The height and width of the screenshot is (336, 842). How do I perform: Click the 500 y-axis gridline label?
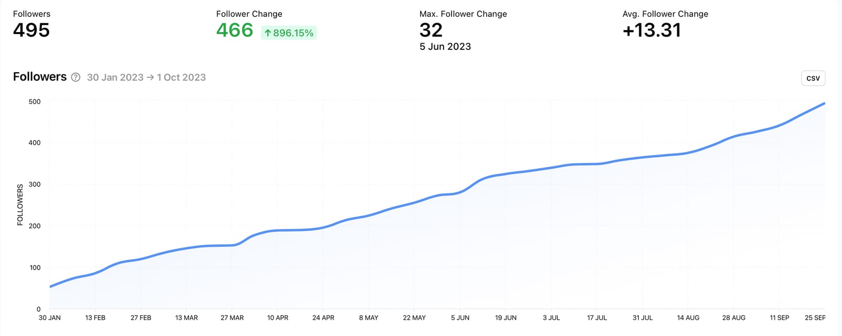coord(34,101)
